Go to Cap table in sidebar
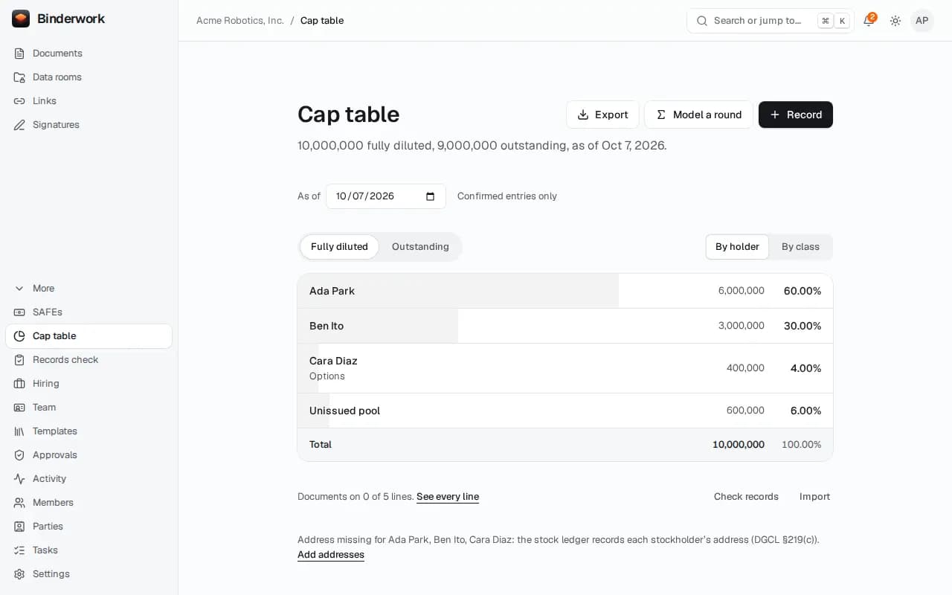The image size is (952, 595). [x=89, y=336]
